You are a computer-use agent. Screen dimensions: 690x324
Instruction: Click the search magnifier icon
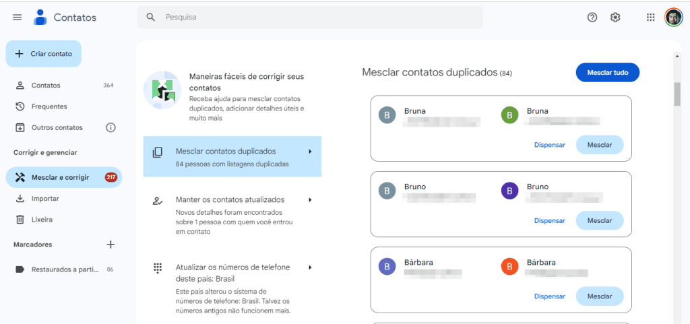coord(150,17)
